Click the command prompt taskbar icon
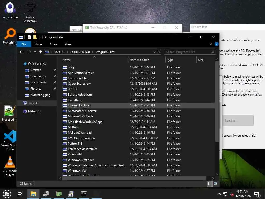 coord(84,194)
